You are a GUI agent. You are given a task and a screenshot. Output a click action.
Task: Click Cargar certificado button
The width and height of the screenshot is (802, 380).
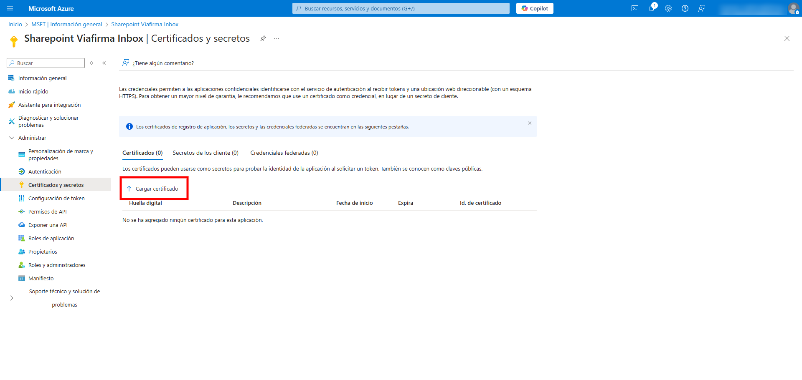153,189
